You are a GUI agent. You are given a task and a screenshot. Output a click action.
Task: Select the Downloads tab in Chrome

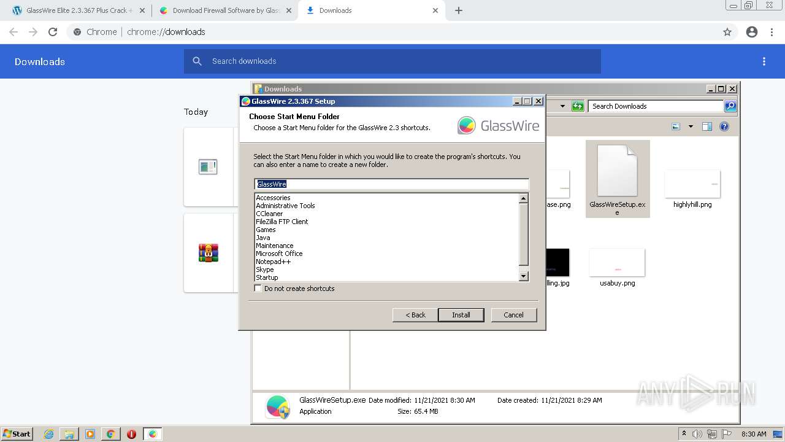coord(372,10)
